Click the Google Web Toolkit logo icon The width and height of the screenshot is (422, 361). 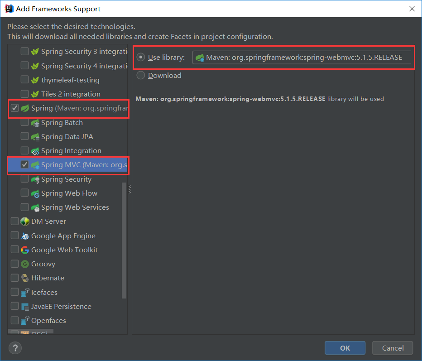tap(25, 250)
